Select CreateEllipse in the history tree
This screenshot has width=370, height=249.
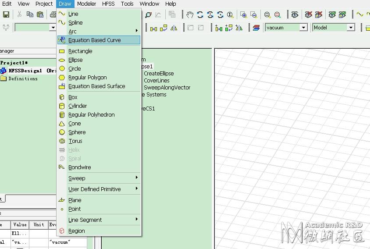(x=159, y=73)
